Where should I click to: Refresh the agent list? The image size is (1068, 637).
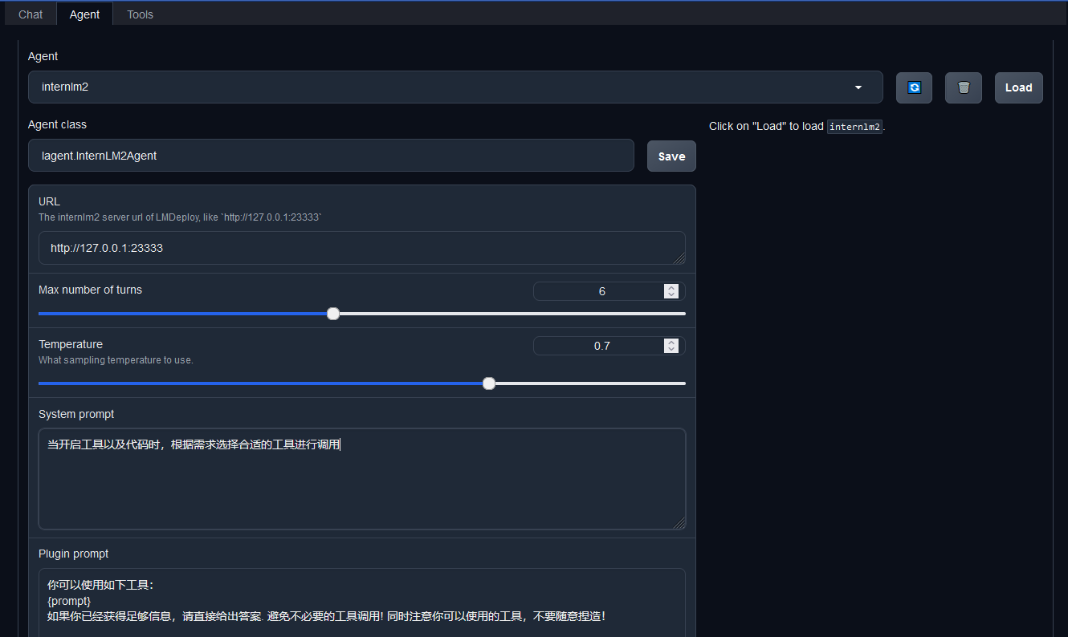pyautogui.click(x=914, y=87)
